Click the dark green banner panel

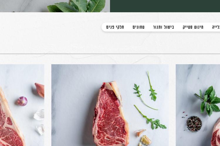pyautogui.click(x=165, y=6)
